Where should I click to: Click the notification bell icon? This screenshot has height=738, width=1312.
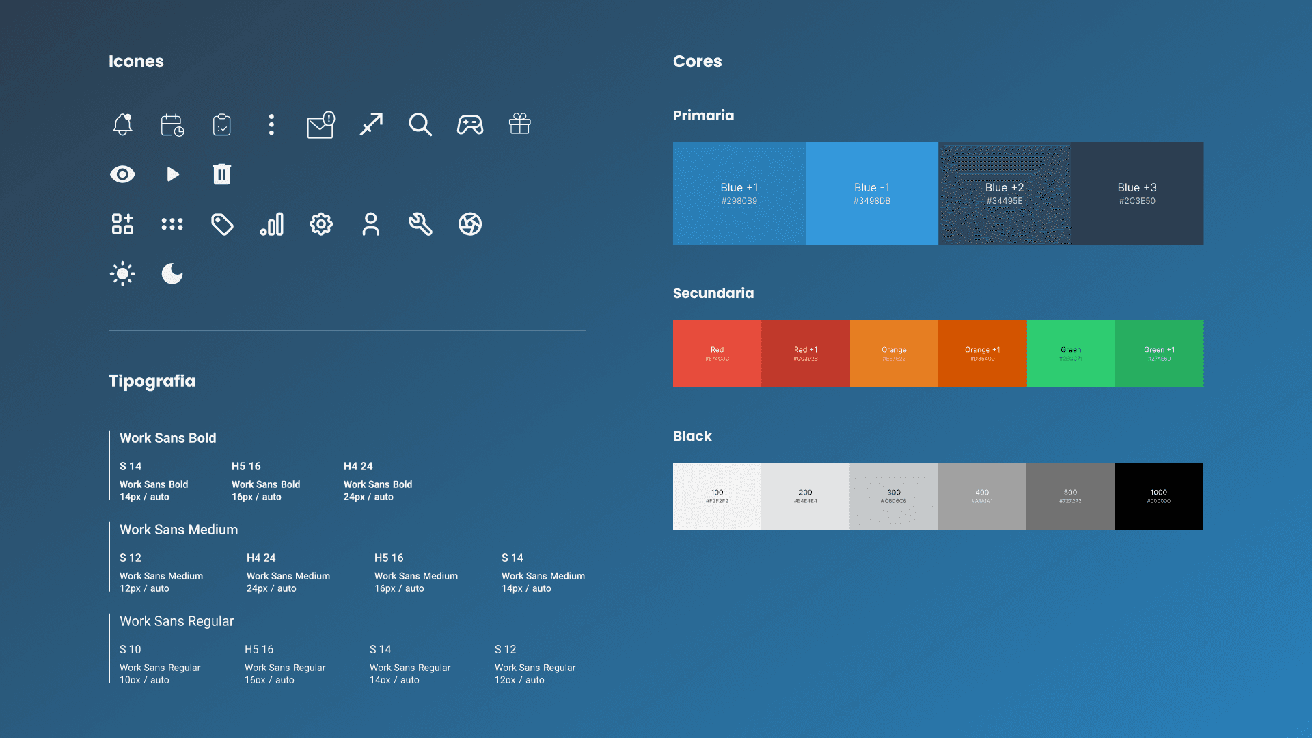coord(122,124)
